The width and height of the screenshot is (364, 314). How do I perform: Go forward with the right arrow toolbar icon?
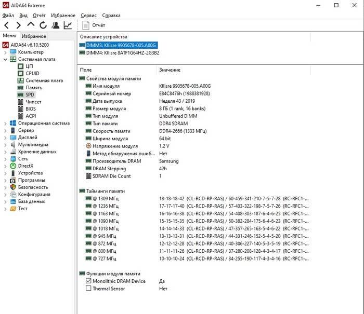pos(19,25)
